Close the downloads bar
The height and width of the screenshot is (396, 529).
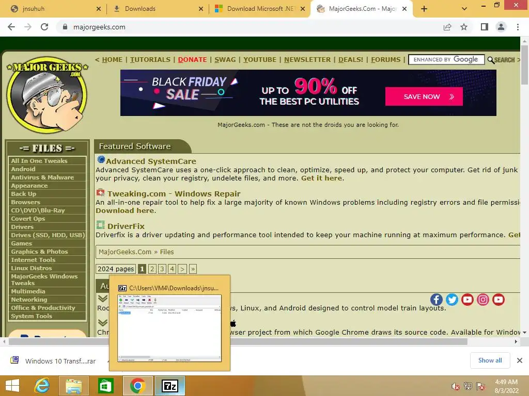520,360
